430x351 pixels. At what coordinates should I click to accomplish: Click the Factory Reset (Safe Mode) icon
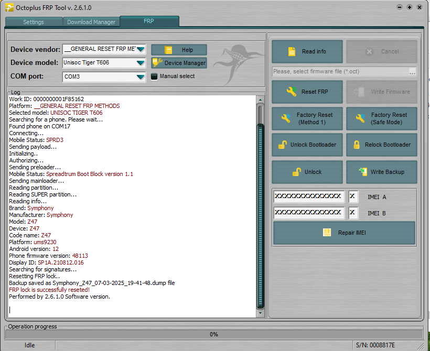pyautogui.click(x=360, y=118)
